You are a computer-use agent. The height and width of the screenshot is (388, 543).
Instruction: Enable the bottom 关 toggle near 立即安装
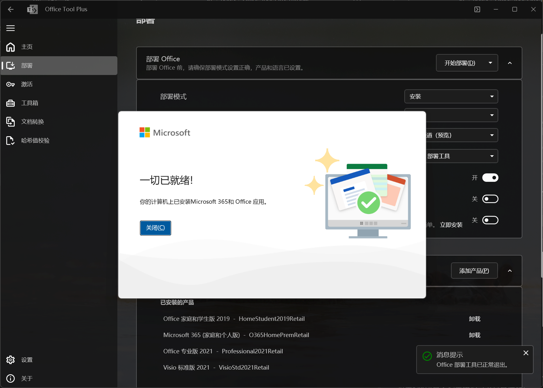pos(490,220)
